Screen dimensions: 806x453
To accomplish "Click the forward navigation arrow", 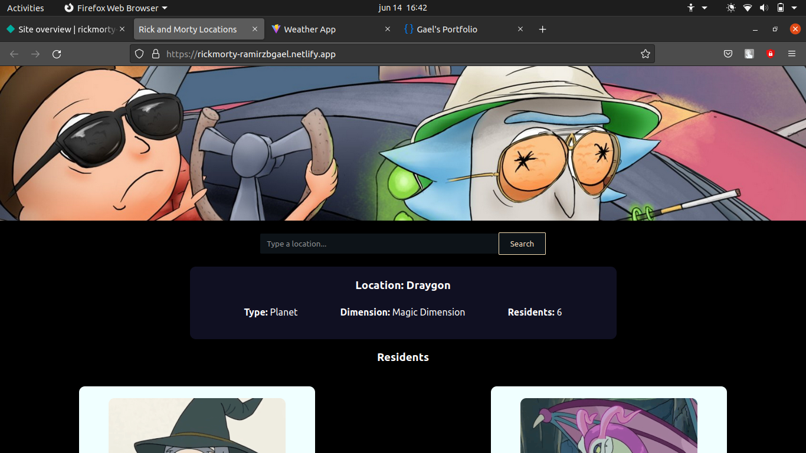I will (x=35, y=54).
